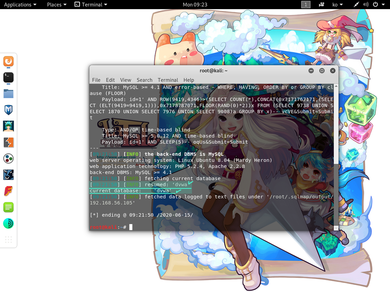
Task: Click "web application technology: PHP 5.2.4" line
Action: (167, 166)
